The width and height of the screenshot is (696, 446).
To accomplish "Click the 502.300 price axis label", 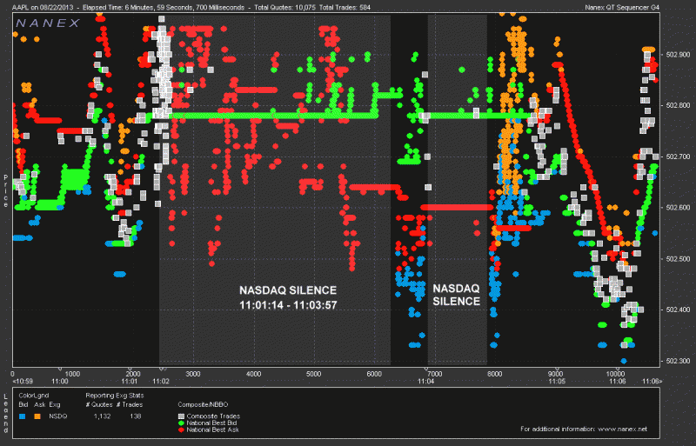I will coord(678,362).
